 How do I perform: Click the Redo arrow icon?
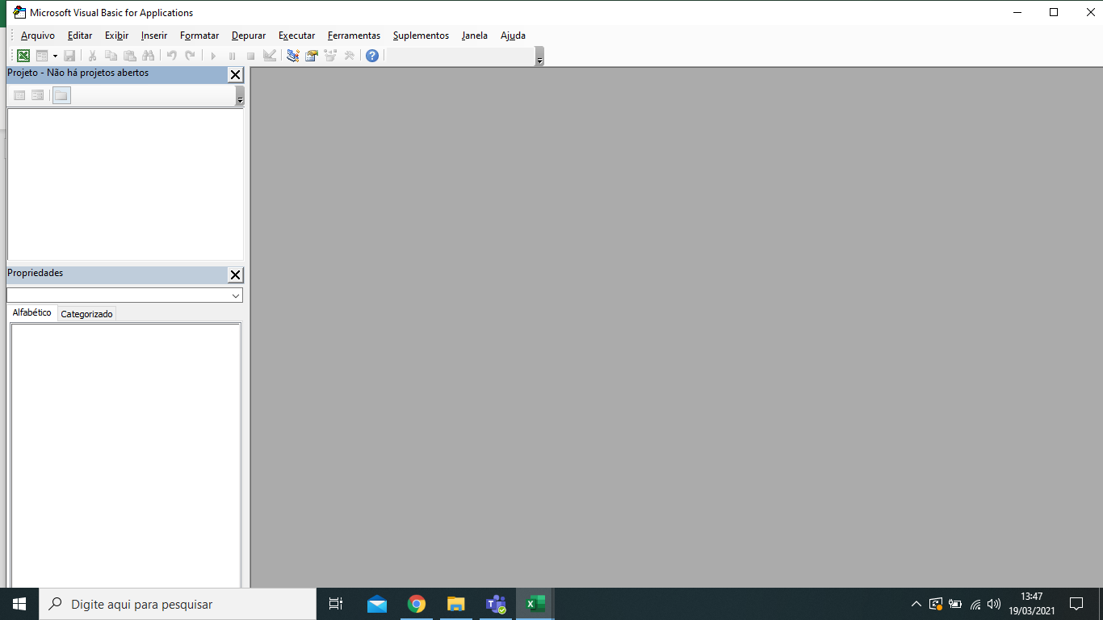tap(190, 56)
